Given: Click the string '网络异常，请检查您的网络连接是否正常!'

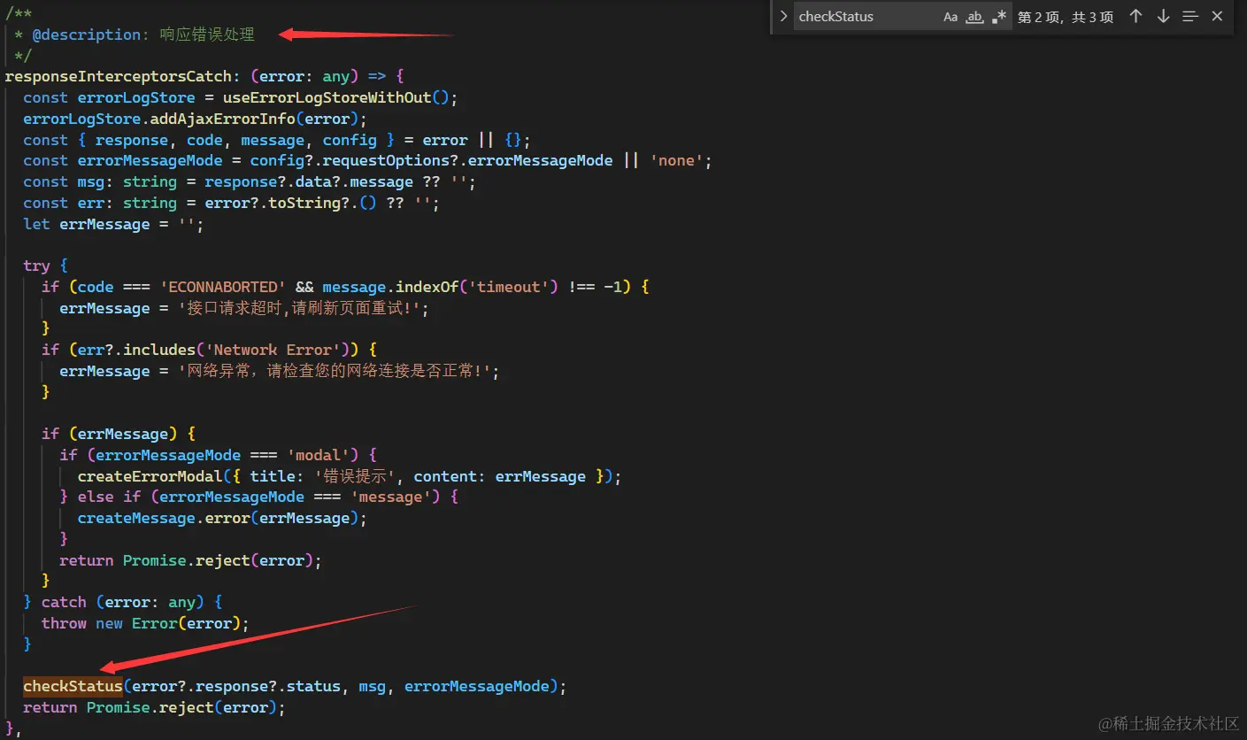Looking at the screenshot, I should (335, 371).
